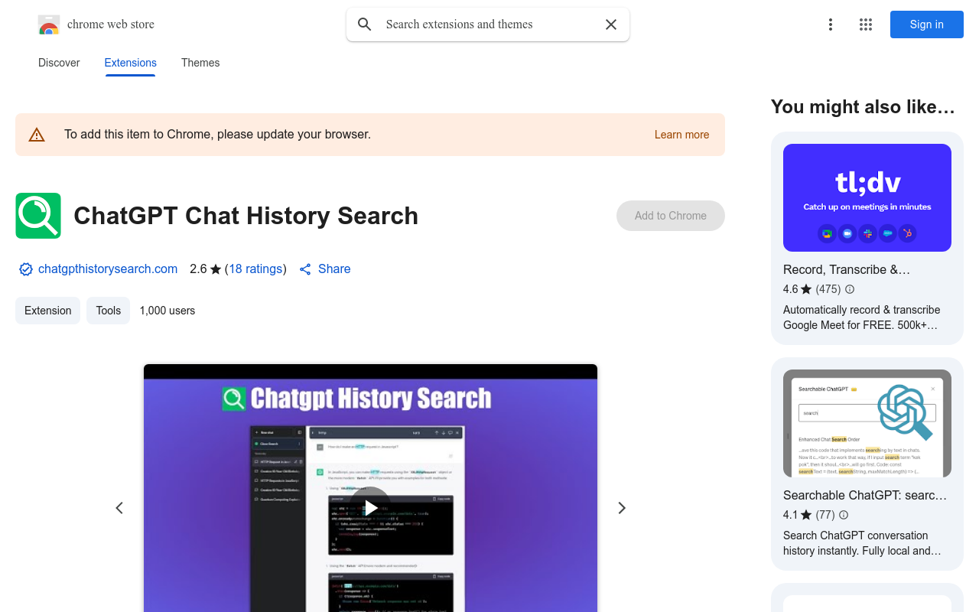Open the Discover tab
This screenshot has height=612, width=979.
click(58, 63)
